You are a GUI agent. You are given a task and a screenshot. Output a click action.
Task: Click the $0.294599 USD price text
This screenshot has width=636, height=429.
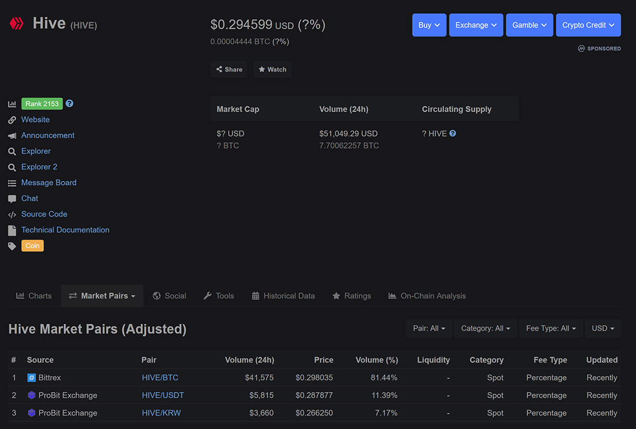click(x=252, y=25)
